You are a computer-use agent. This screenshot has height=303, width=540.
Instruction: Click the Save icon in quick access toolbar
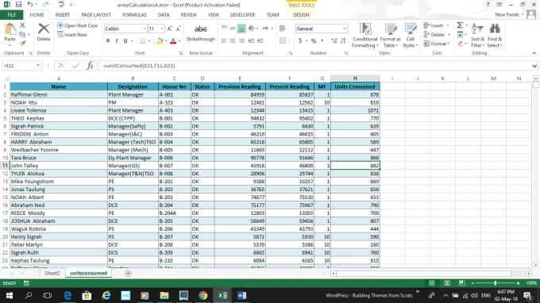18,5
